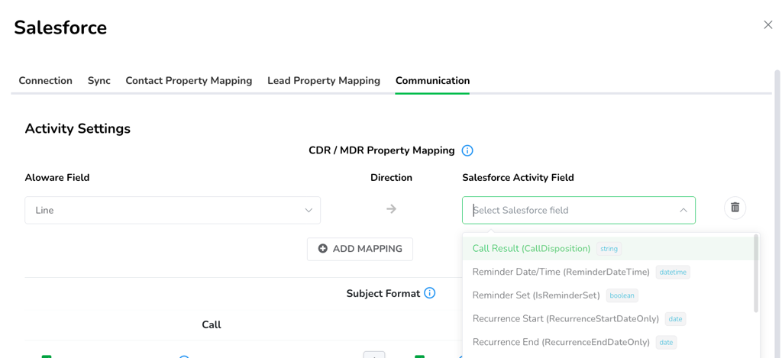Click the datetime type tag
Image resolution: width=782 pixels, height=358 pixels.
[x=673, y=273]
